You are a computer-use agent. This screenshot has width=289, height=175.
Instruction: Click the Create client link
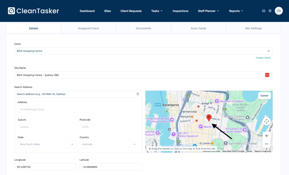click(x=263, y=58)
